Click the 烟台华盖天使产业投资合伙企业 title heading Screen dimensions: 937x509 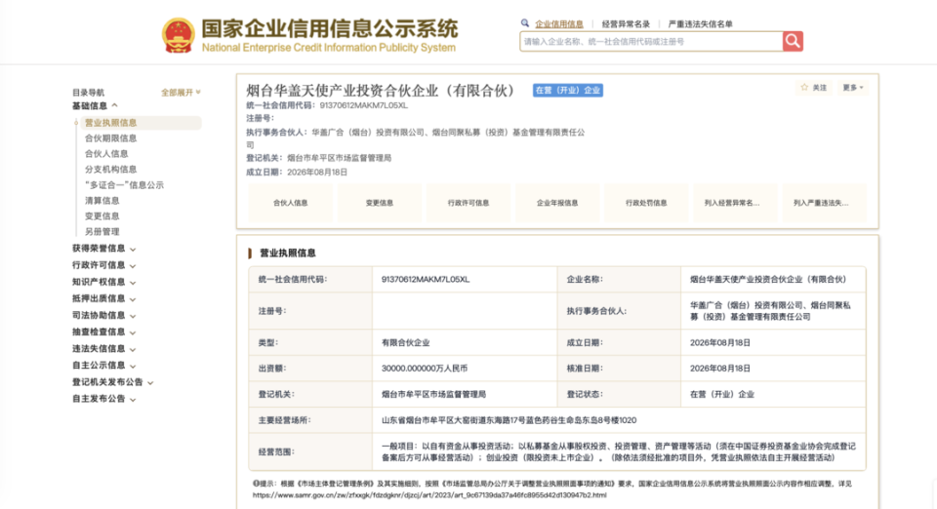tap(380, 90)
